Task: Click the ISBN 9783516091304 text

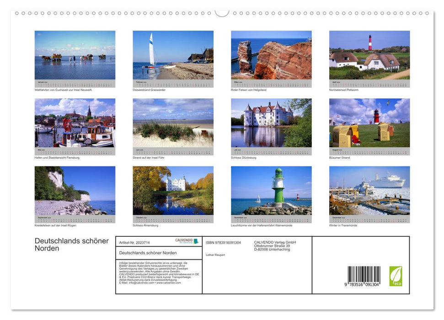Action: click(224, 242)
